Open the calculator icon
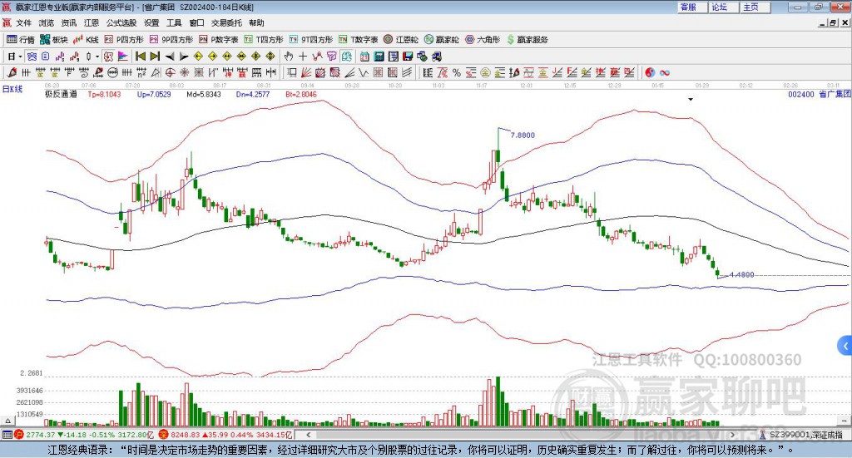The height and width of the screenshot is (458, 852). 379,57
